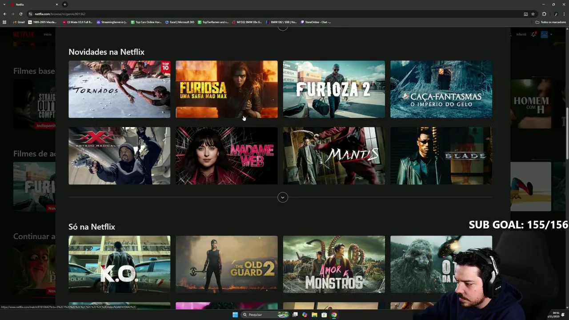This screenshot has height=320, width=569.
Task: Open the K.O. movie thumbnail
Action: pyautogui.click(x=119, y=264)
